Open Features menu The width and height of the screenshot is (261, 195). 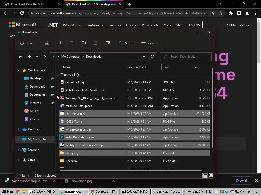pos(95,25)
